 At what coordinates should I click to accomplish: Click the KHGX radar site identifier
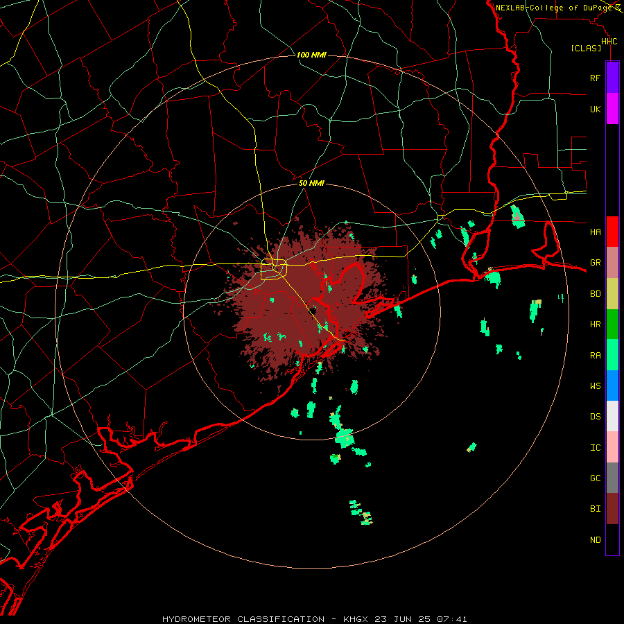[x=356, y=619]
